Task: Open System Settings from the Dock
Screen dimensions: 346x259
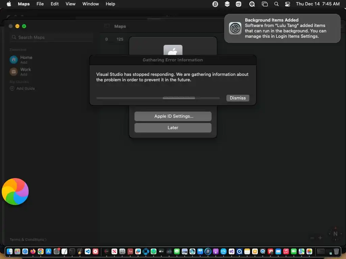Action: [57, 251]
